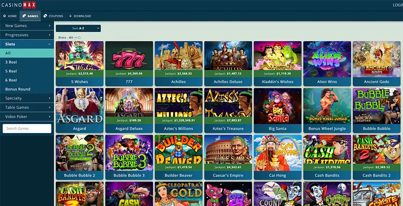Click the Download arrow icon
403x206 pixels.
point(70,16)
